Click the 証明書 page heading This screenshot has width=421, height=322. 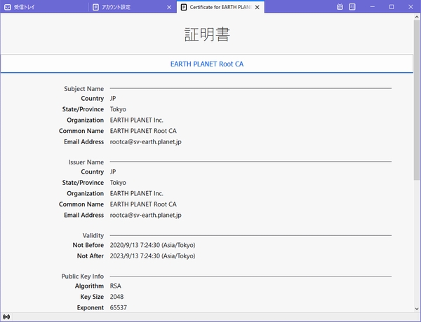tap(207, 34)
